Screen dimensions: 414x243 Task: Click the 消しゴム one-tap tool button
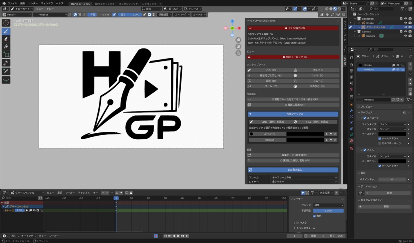tap(316, 70)
